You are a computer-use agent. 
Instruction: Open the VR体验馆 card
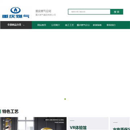click(x=88, y=123)
